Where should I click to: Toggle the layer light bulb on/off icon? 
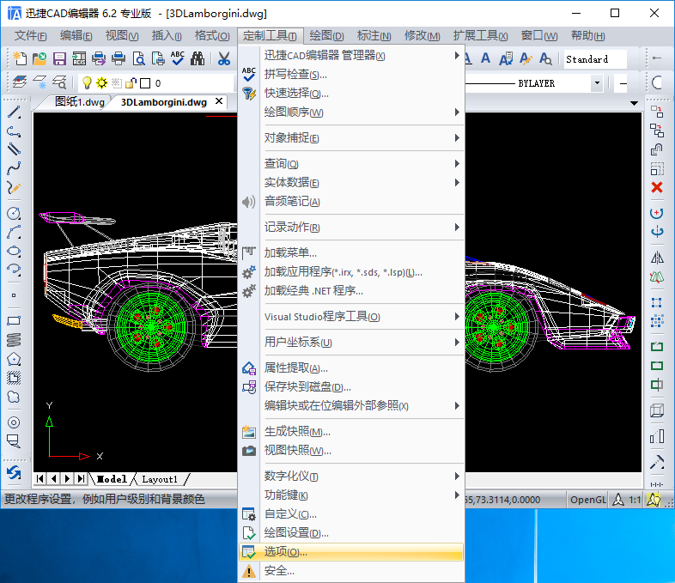87,82
